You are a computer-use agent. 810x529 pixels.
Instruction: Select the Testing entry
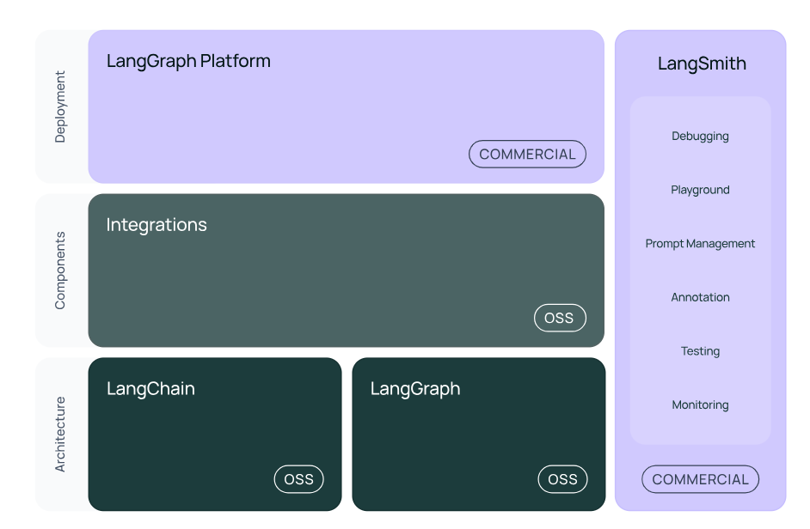[700, 350]
